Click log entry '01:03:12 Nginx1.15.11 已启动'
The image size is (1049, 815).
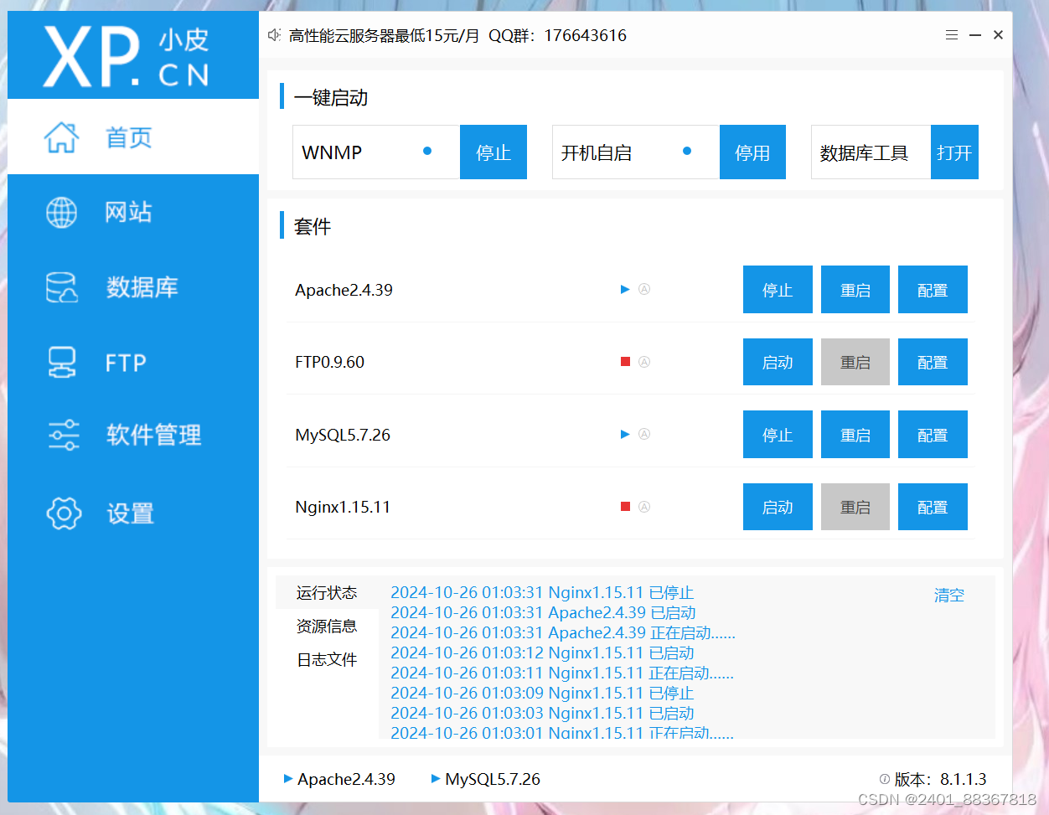click(x=542, y=653)
